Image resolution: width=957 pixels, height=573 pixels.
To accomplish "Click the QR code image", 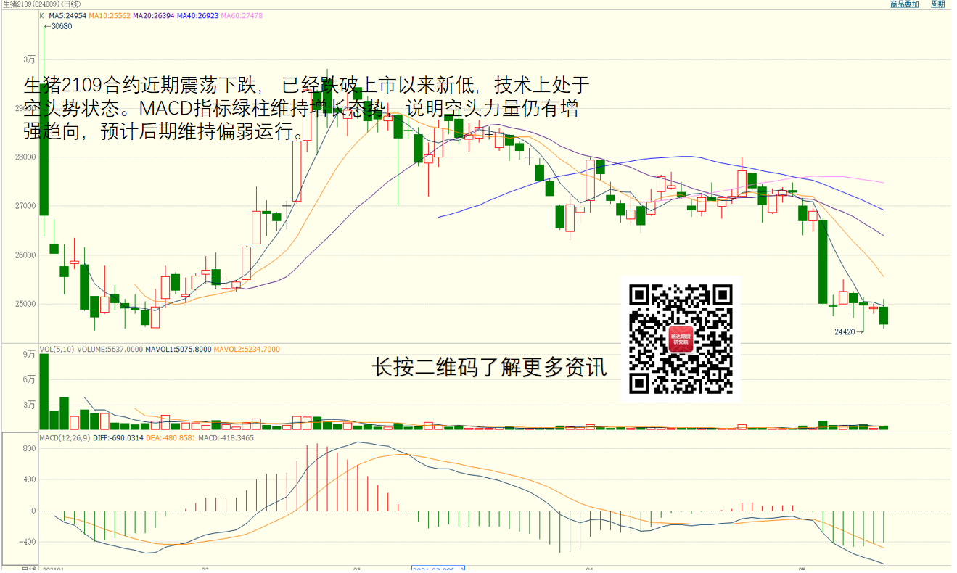I will pos(681,339).
